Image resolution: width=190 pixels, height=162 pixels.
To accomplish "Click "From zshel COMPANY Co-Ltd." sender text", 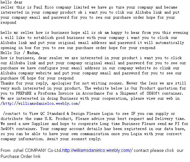I will [x=31, y=151].
